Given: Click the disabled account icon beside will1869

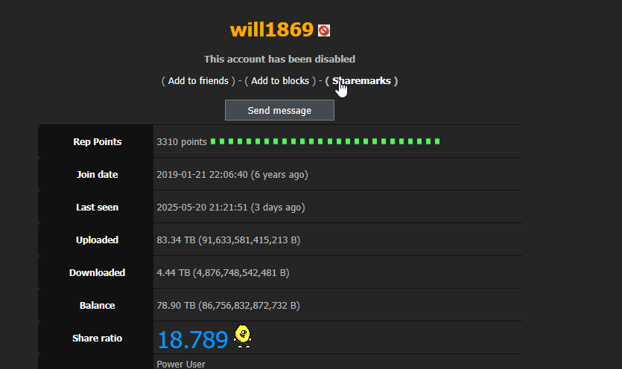Looking at the screenshot, I should pyautogui.click(x=324, y=31).
